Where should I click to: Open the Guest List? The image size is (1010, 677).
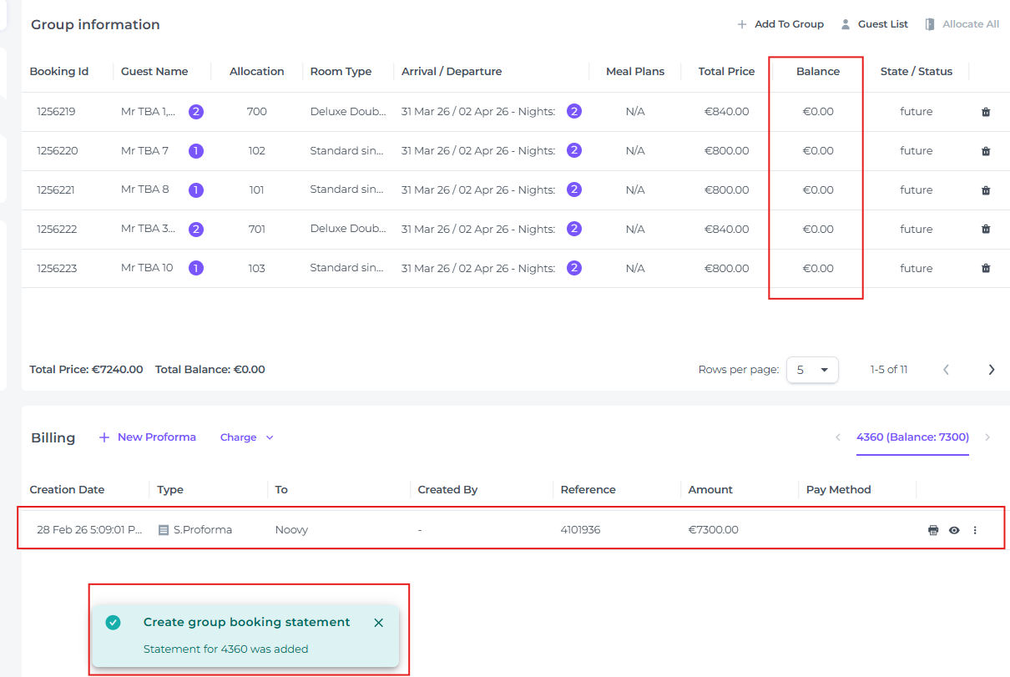pos(874,24)
